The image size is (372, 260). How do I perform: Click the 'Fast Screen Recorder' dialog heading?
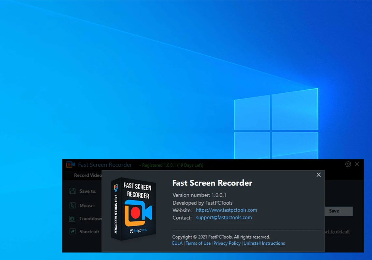pos(212,183)
